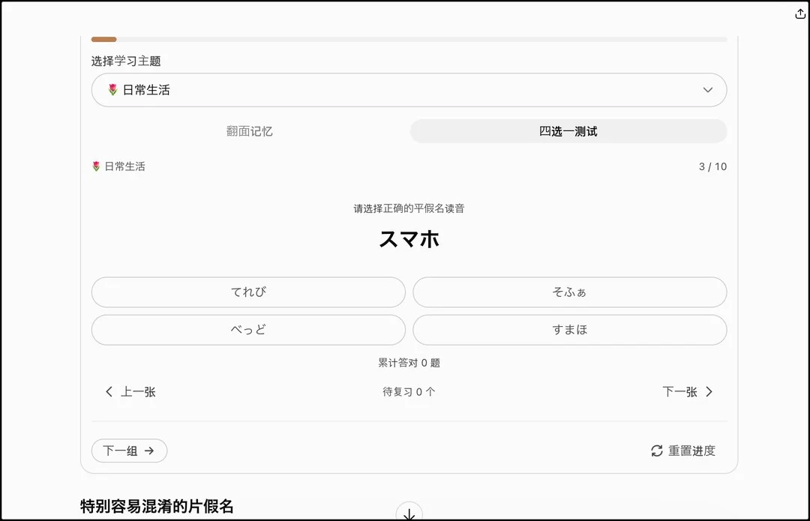Open the 日常生活 topic dropdown

click(x=409, y=90)
